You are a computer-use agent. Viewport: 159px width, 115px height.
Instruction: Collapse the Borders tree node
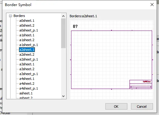[x=10, y=16]
